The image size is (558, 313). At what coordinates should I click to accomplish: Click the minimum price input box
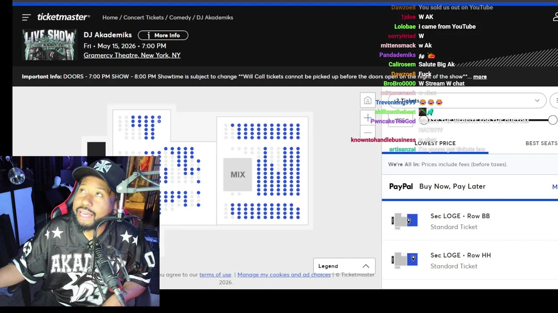pyautogui.click(x=401, y=121)
